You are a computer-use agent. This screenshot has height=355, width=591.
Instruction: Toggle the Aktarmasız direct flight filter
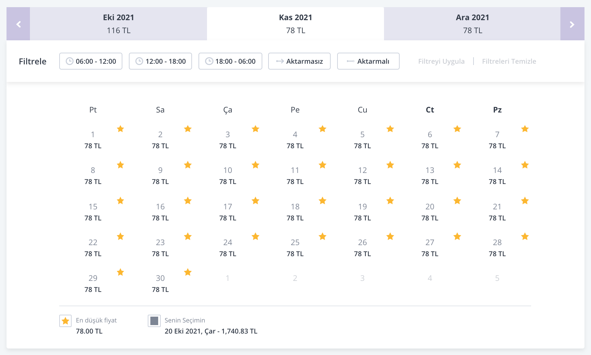(299, 61)
